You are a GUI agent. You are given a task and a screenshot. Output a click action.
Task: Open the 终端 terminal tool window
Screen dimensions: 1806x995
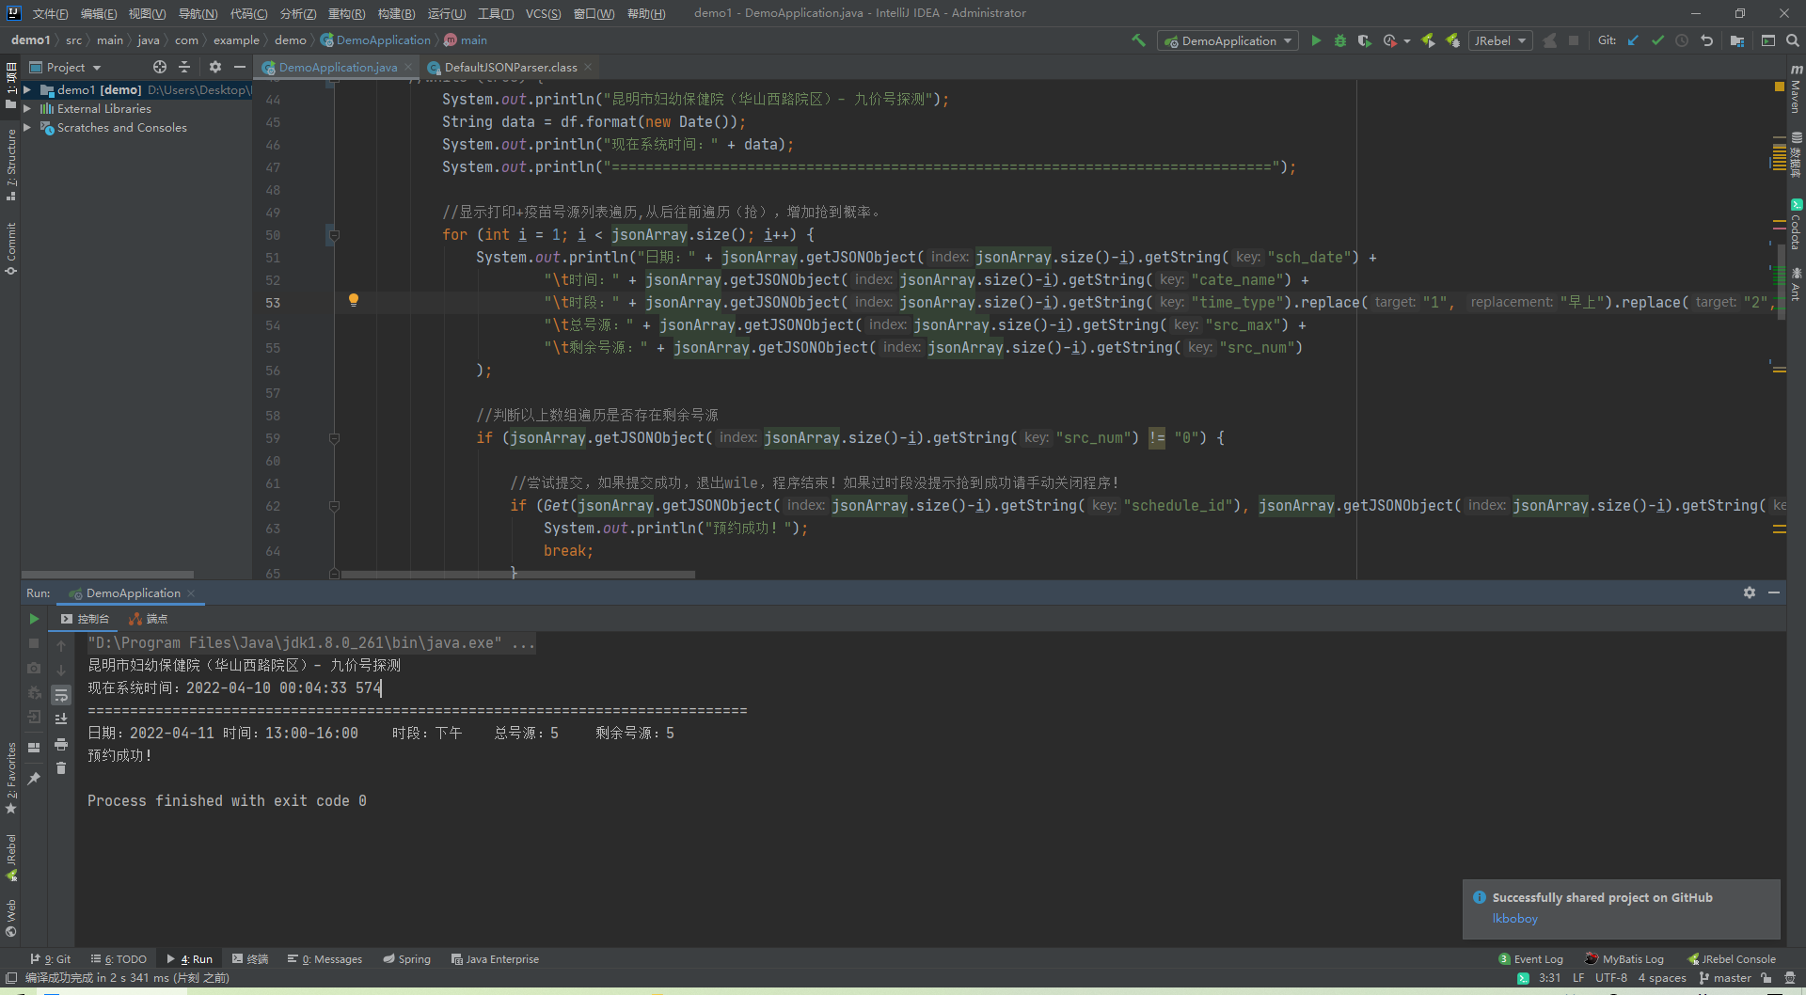coord(250,959)
